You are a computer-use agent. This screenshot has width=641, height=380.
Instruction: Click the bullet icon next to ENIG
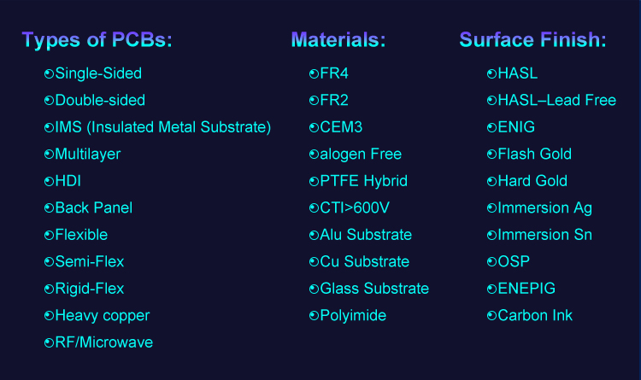click(x=491, y=127)
